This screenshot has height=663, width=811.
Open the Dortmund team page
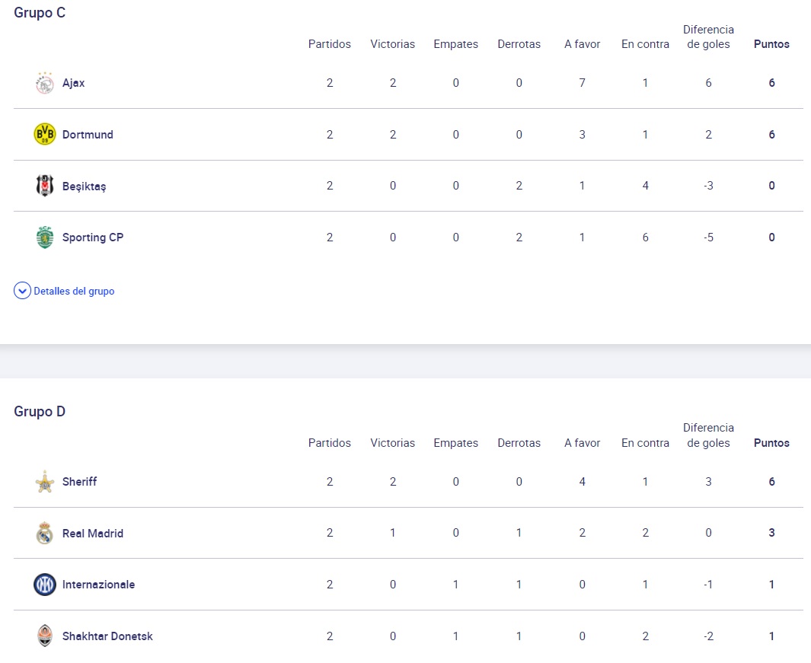point(88,135)
